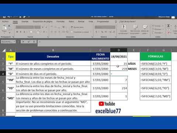Select cell showing 259 MESES value
Viewport: 177px width, 133px height.
tap(119, 69)
